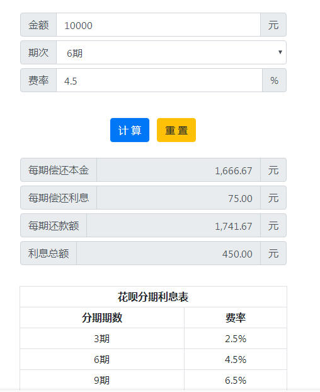320x392 pixels.
Task: Click the 花呗分期利息表 table title
Action: click(x=153, y=297)
